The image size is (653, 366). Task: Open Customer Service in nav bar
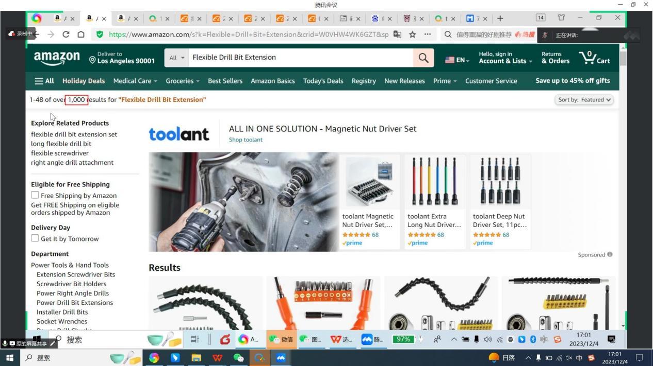(x=491, y=81)
